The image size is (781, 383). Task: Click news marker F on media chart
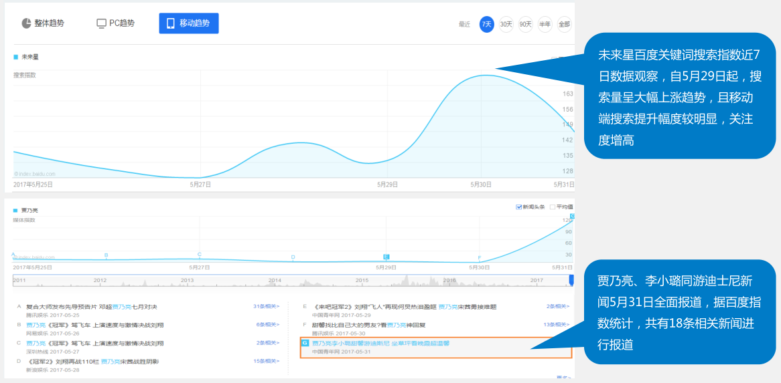480,258
